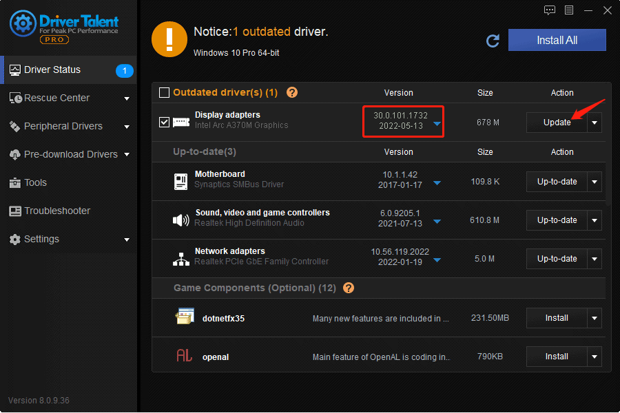Click the Driver Talent logo icon
Viewport: 620px width, 413px height.
(x=23, y=23)
